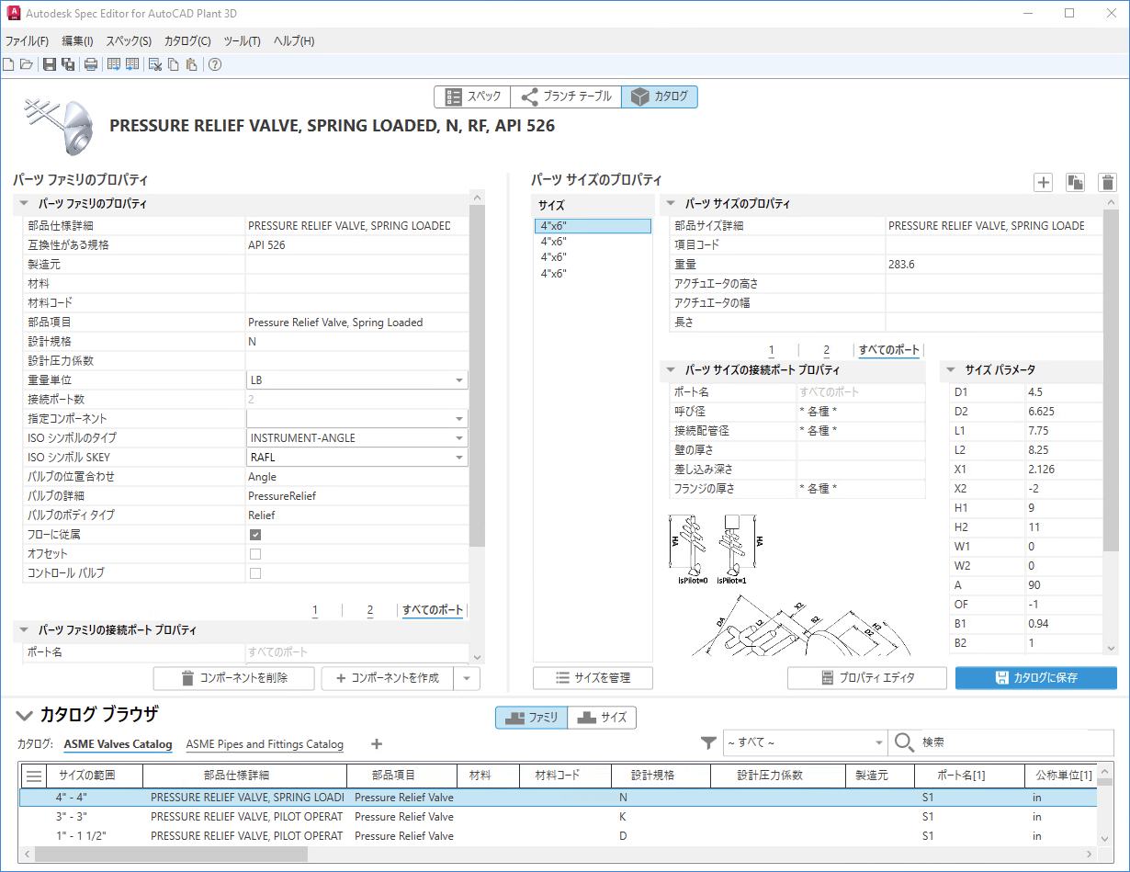Screen dimensions: 1130x872
Task: Open the ヘルプ(H) menu
Action: [294, 41]
